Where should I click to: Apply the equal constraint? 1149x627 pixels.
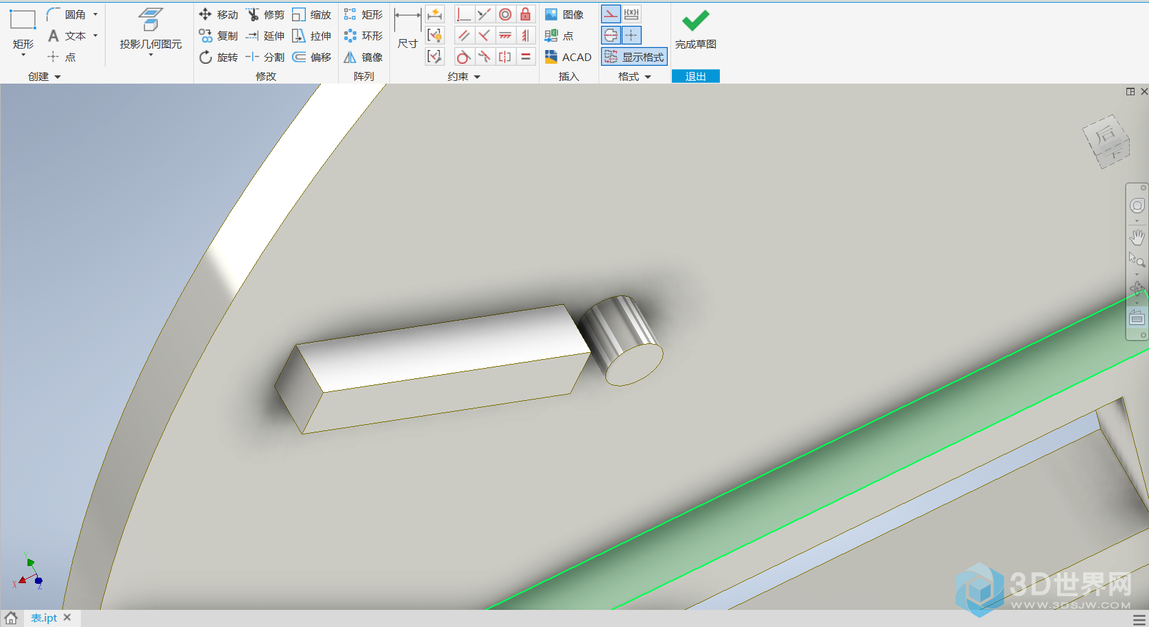click(526, 57)
